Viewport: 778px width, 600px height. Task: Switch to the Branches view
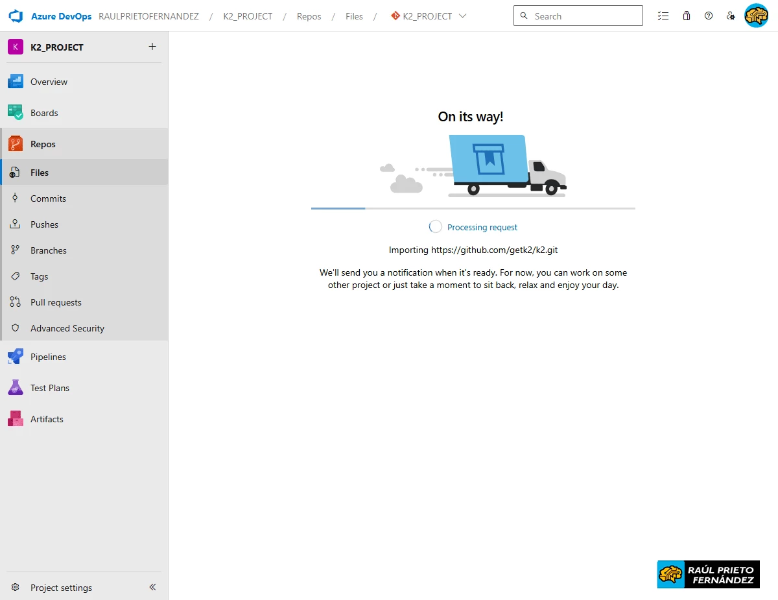49,250
